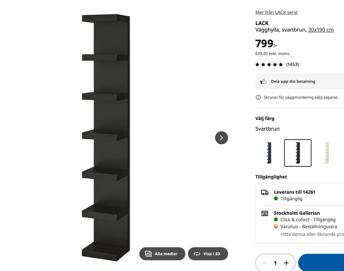Click the review count (1453)
Viewport: 344px width, 271px height.
[292, 65]
